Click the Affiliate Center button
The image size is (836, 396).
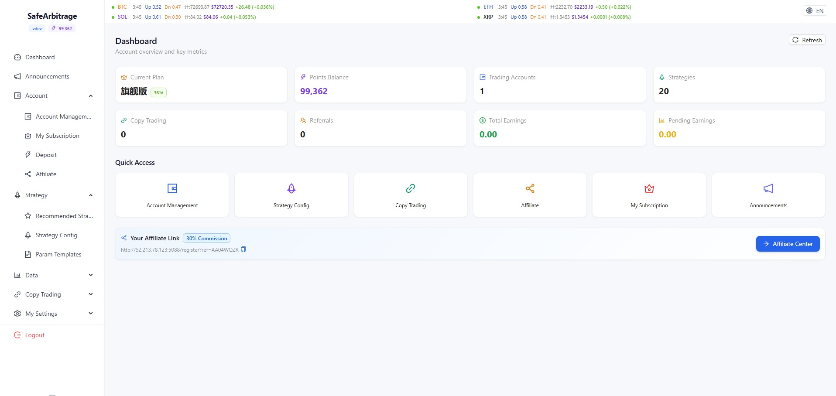[788, 243]
